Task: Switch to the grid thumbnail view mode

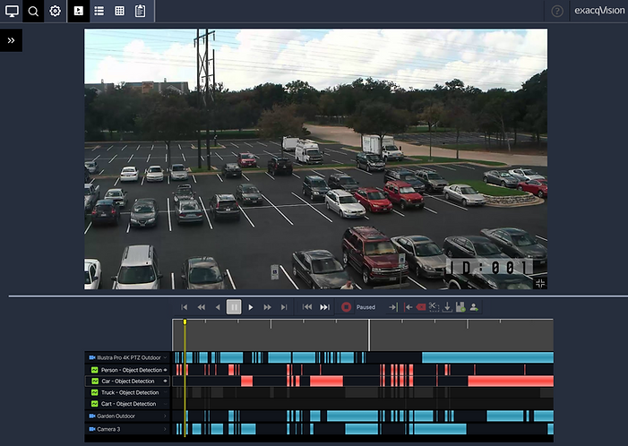Action: point(119,11)
